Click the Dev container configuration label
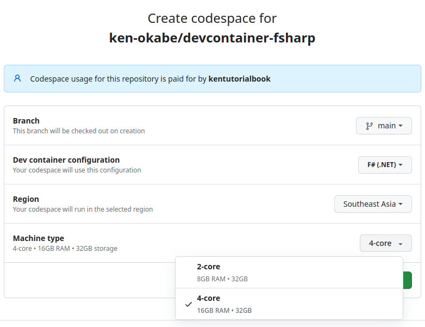 click(66, 160)
